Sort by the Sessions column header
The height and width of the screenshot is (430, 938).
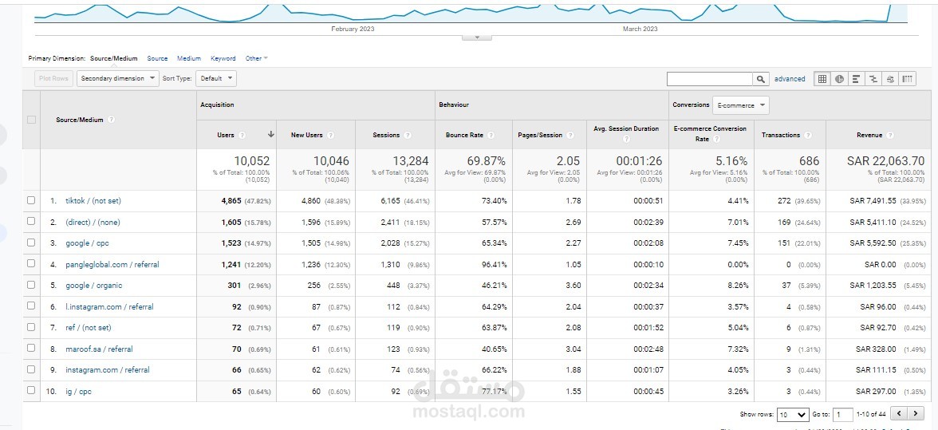(x=386, y=135)
